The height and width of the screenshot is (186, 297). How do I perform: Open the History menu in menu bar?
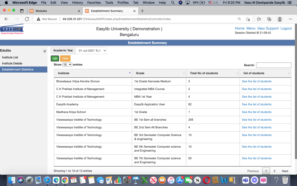(77, 3)
